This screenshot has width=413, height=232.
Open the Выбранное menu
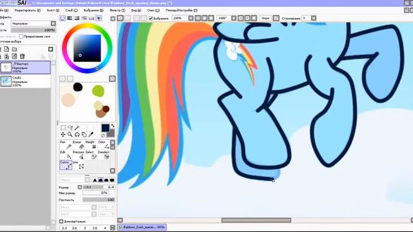tap(94, 10)
